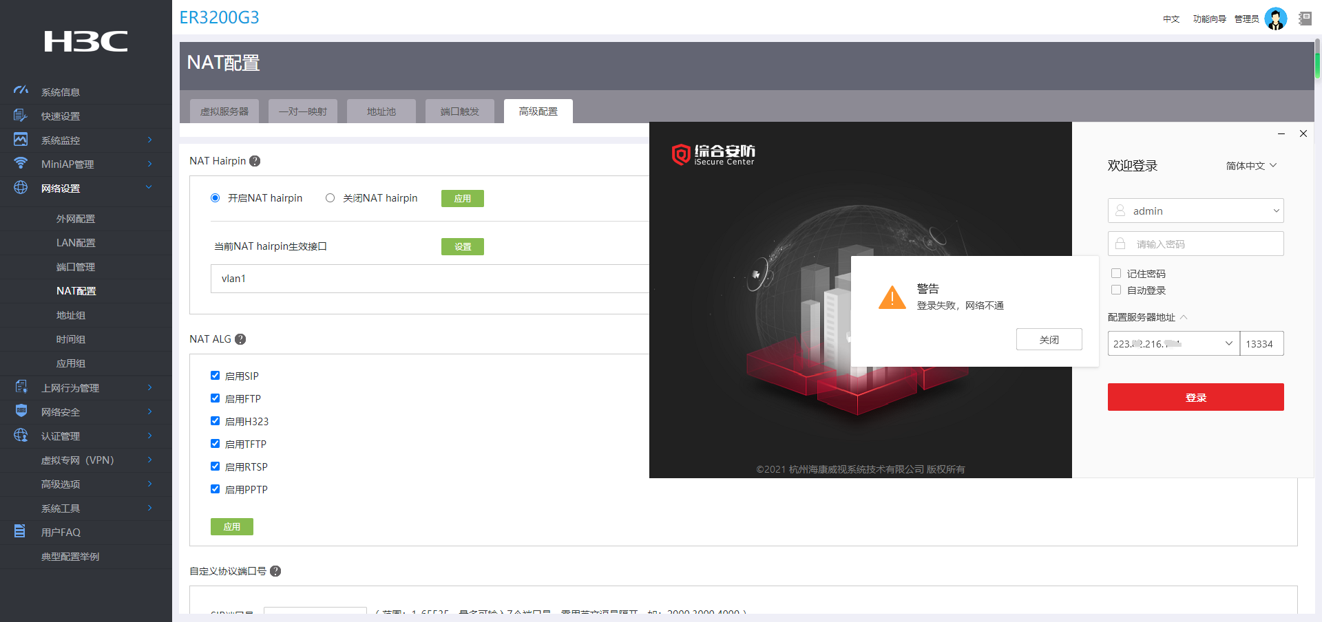Open 自定义协议端口号 help question mark
The height and width of the screenshot is (622, 1322).
275,571
